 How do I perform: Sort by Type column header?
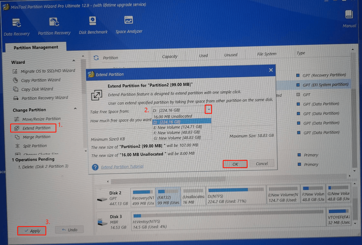pos(301,53)
